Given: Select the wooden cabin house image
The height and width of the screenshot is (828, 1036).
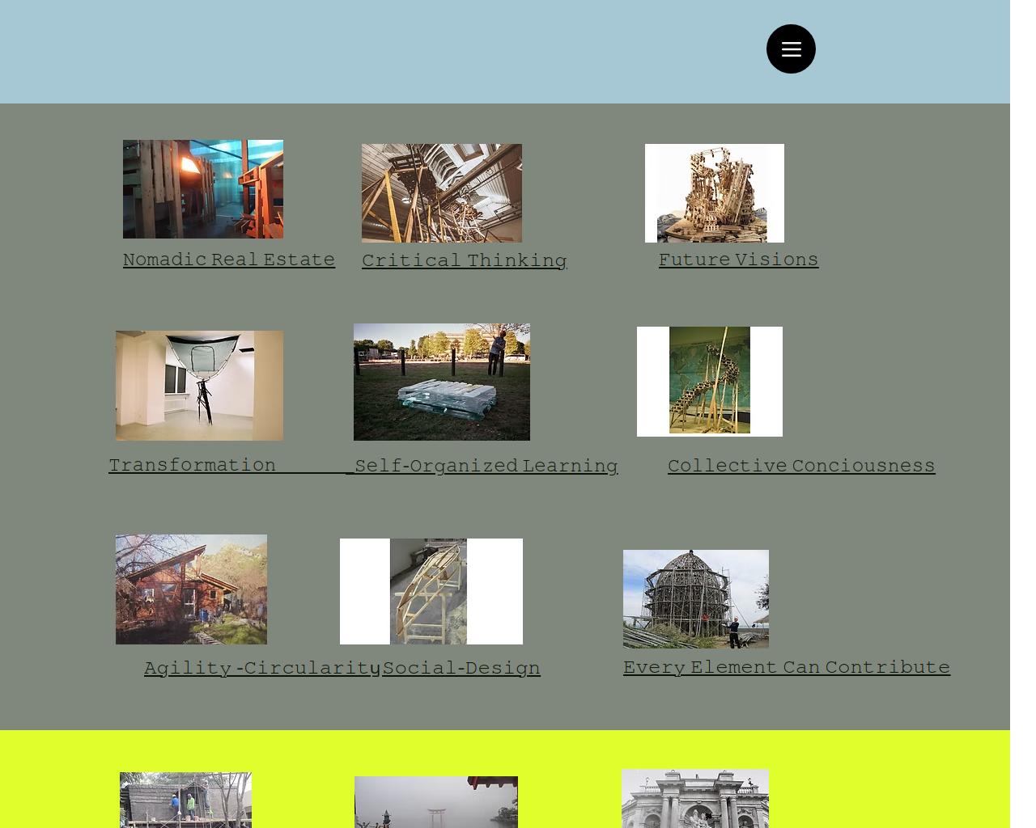Looking at the screenshot, I should coord(191,589).
